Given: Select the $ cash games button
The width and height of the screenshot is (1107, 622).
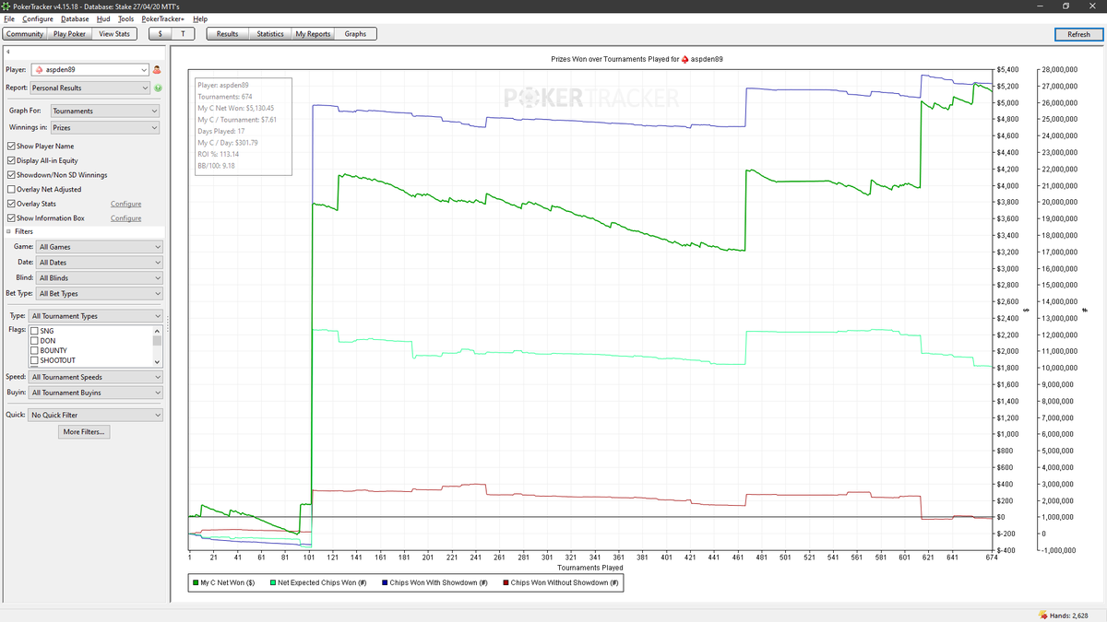Looking at the screenshot, I should point(161,34).
